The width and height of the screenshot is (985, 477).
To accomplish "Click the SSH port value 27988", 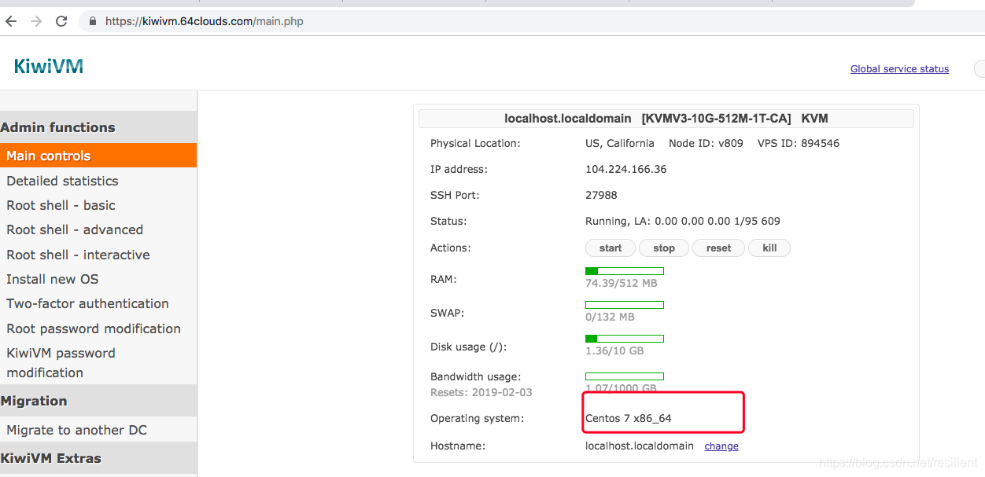I will (601, 195).
